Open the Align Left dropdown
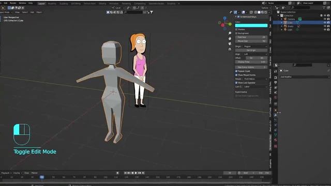This screenshot has height=186, width=331. click(x=255, y=54)
